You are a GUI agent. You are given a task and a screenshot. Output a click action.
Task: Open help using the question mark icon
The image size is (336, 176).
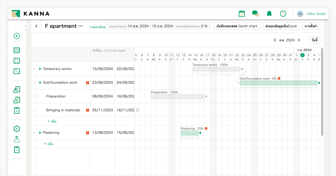tap(283, 13)
